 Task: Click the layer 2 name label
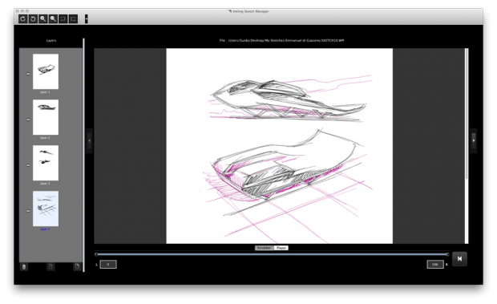click(x=45, y=138)
